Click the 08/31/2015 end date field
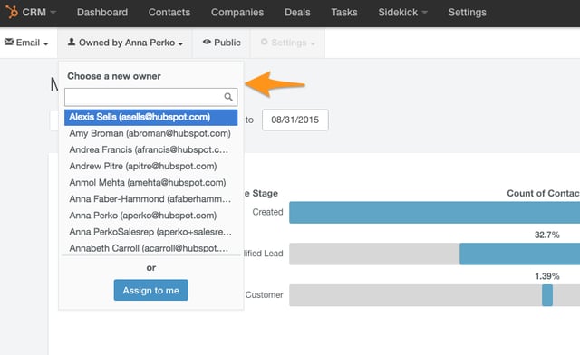 pos(295,120)
